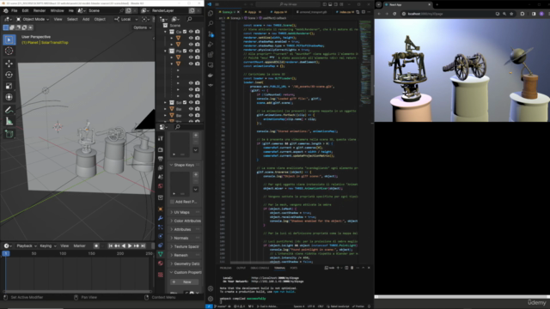Viewport: 550px width, 309px height.
Task: Switch to the Scene.js editor tab
Action: pyautogui.click(x=228, y=12)
